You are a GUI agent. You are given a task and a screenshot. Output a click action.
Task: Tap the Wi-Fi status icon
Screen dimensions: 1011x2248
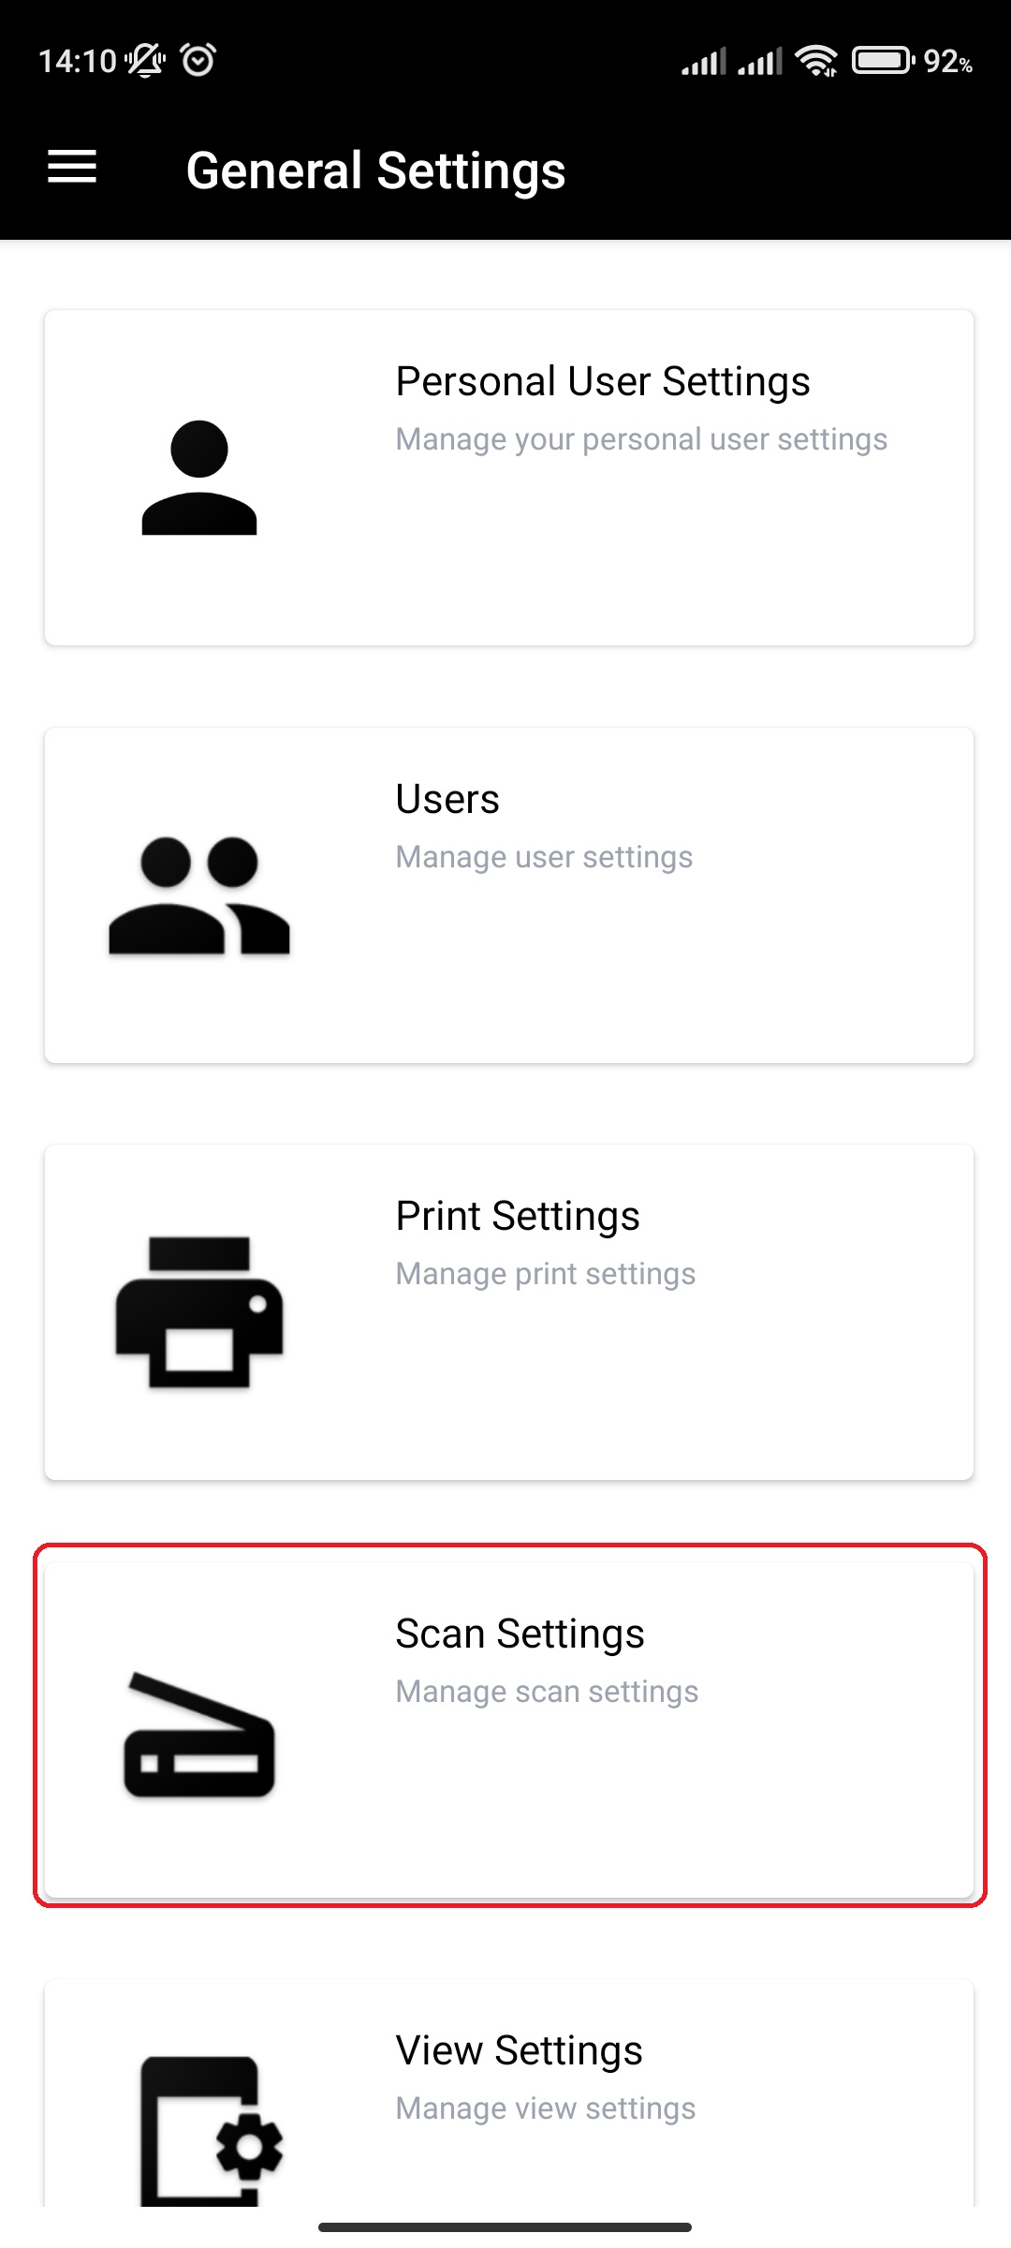816,61
